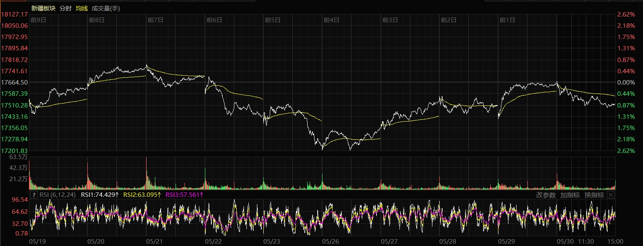Click the 05/27 date on the time axis

click(389, 242)
